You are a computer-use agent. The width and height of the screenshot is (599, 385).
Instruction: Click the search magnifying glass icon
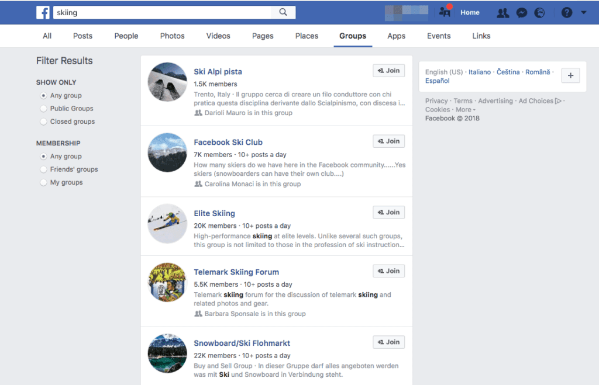click(x=283, y=12)
